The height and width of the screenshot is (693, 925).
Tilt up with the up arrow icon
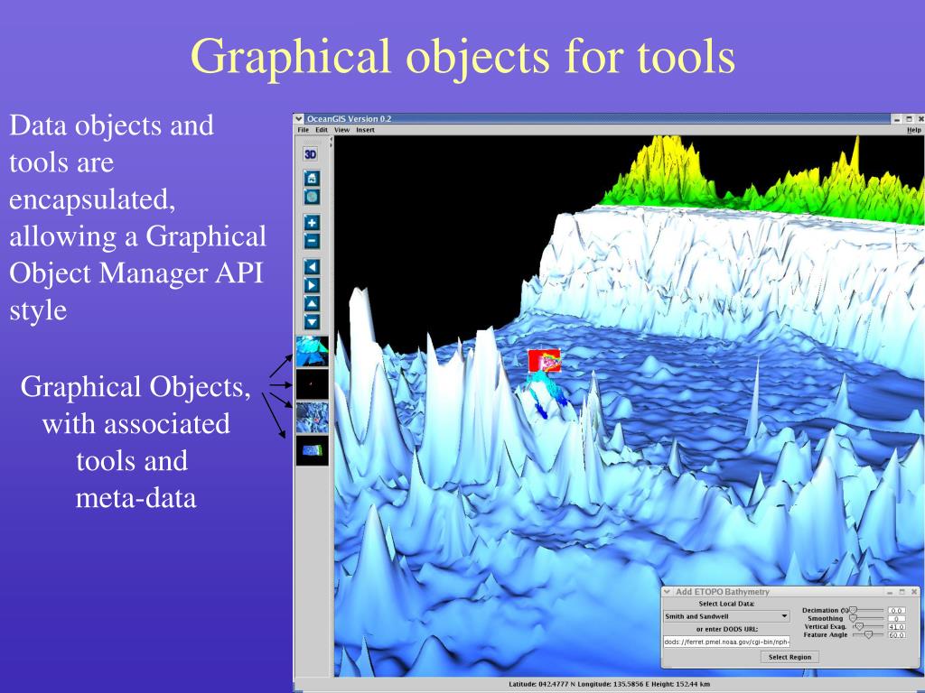point(312,303)
